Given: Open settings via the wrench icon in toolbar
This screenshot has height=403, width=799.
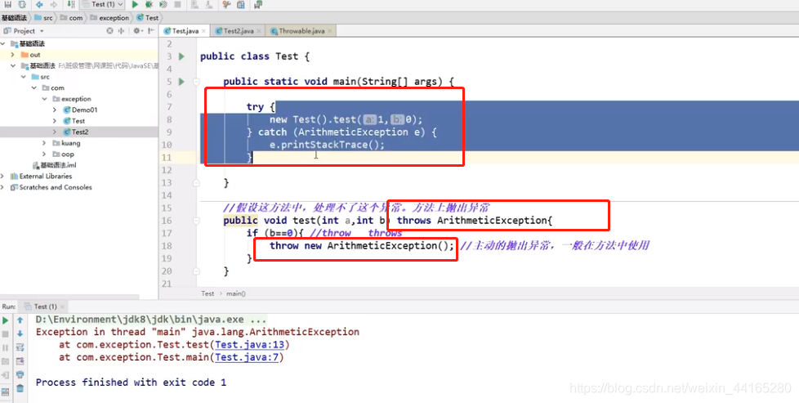Looking at the screenshot, I should pyautogui.click(x=226, y=4).
